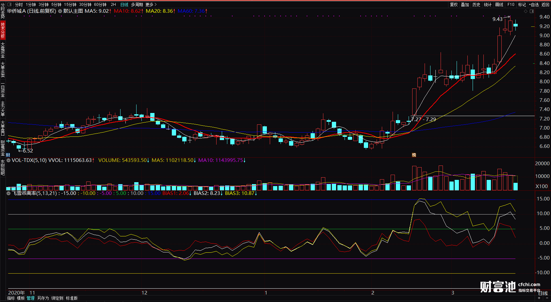Click the zoom-out minus at bottom right
551x302 pixels.
click(547, 298)
